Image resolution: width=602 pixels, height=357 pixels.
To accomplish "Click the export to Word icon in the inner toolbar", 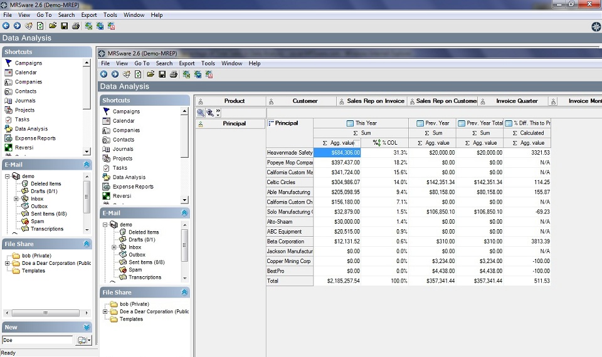I will click(x=198, y=74).
